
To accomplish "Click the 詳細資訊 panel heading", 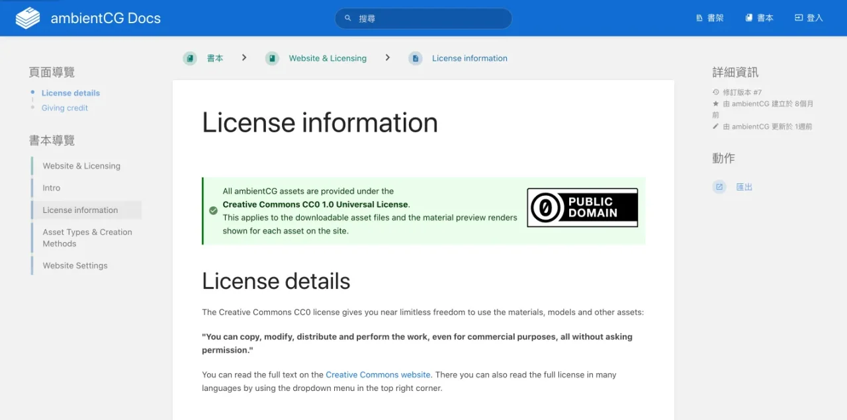I will 735,72.
